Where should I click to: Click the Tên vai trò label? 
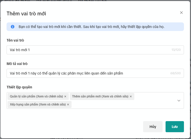click(15, 40)
